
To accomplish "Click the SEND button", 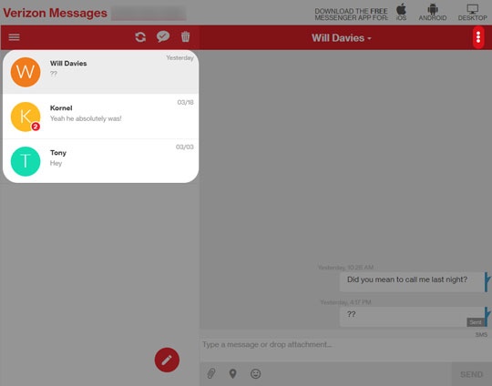I will tap(471, 374).
